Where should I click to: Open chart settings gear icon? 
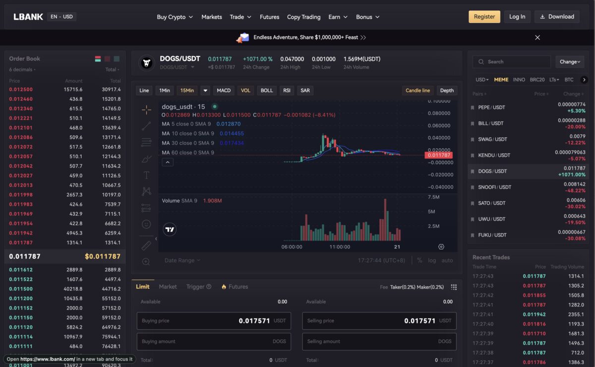(441, 246)
